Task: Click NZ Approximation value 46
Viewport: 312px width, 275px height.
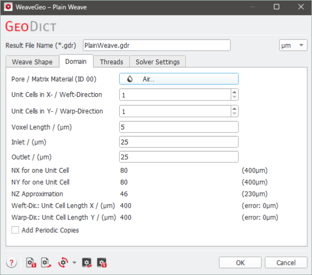Action: point(124,194)
